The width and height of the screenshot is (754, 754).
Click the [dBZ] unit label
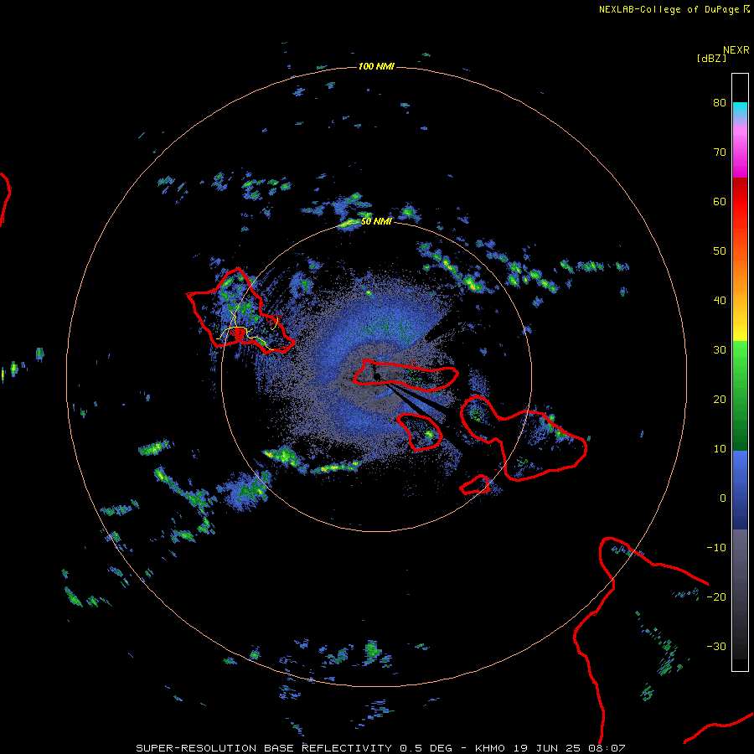711,59
